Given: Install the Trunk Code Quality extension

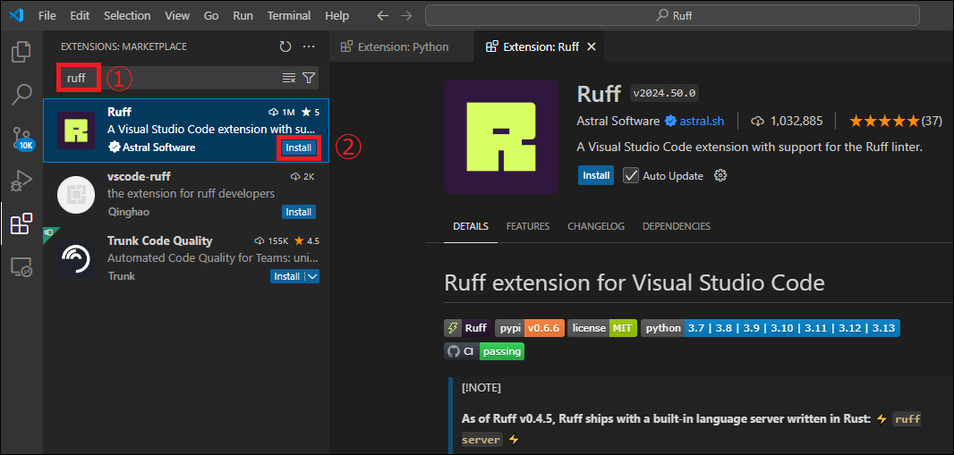Looking at the screenshot, I should point(287,276).
